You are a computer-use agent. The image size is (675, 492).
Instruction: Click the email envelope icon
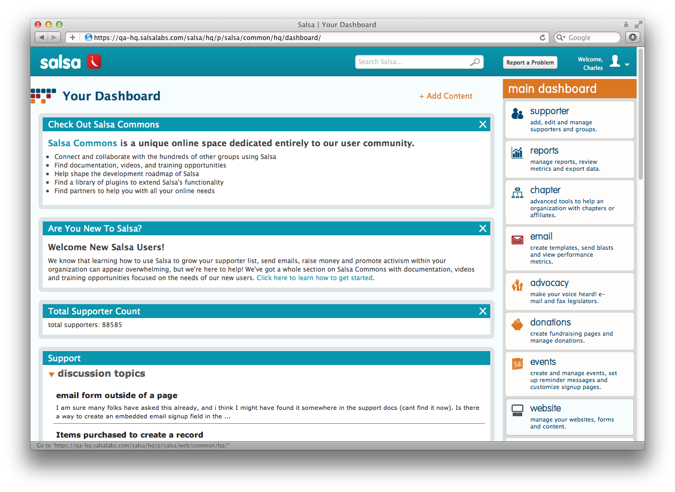(517, 240)
